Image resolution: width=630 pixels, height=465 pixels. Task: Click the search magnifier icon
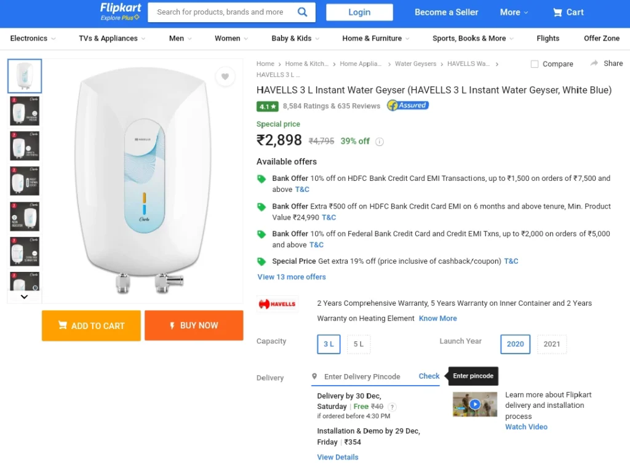pos(302,12)
